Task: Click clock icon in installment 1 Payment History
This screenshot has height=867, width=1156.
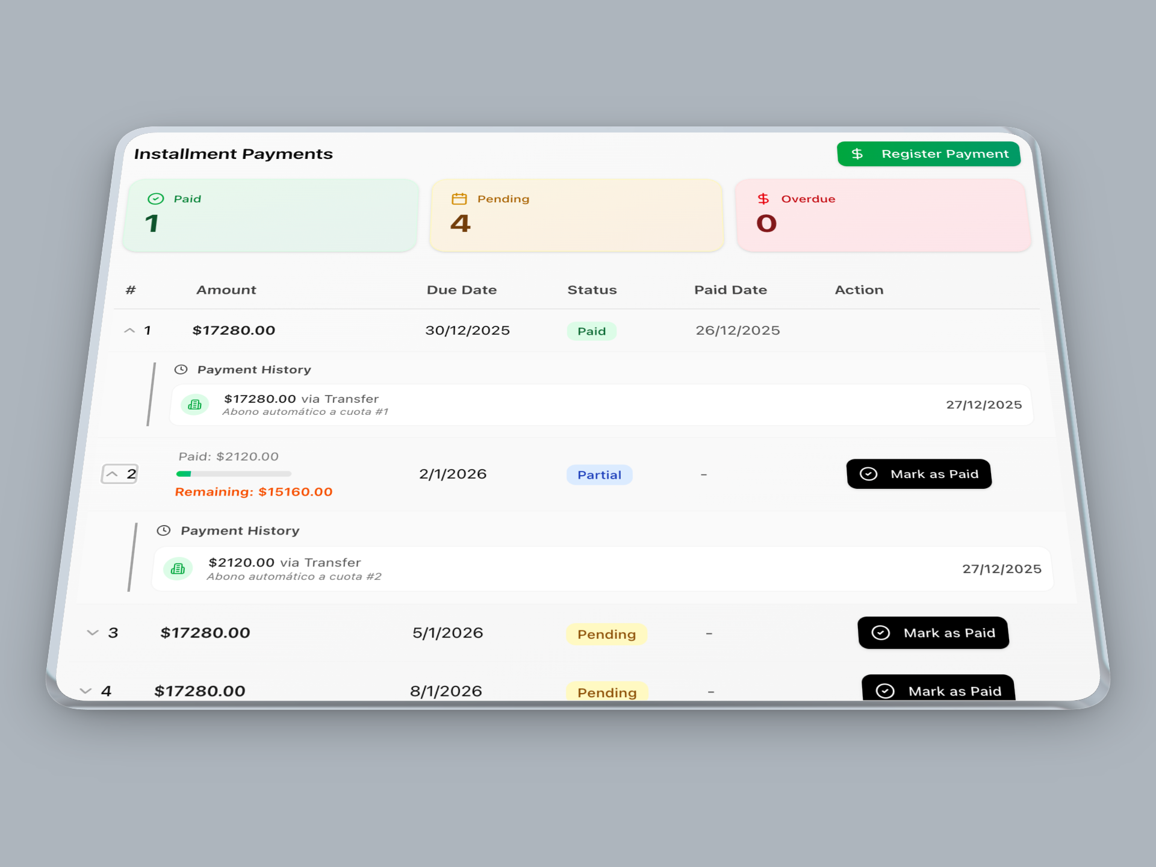Action: click(x=181, y=370)
